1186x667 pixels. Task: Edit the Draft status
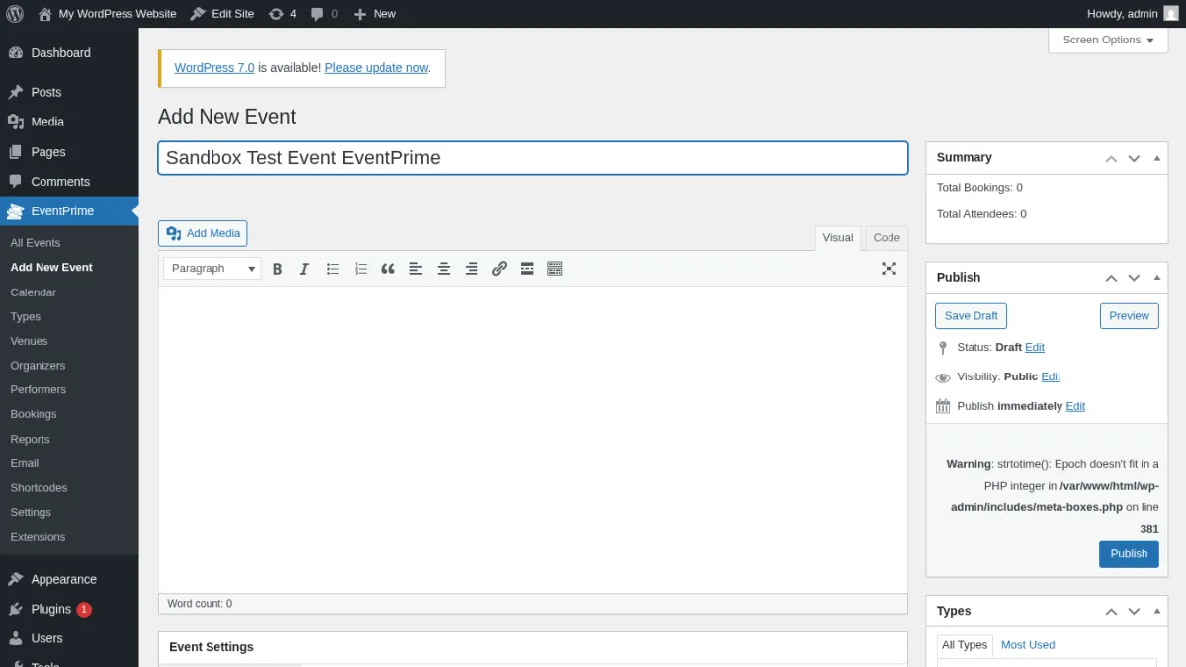(x=1035, y=348)
